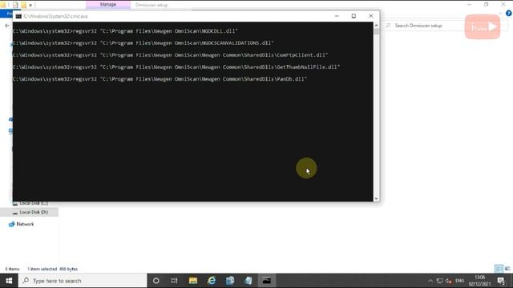The image size is (513, 288).
Task: Click the cmd.exe icon in the console title bar
Action: [18, 16]
